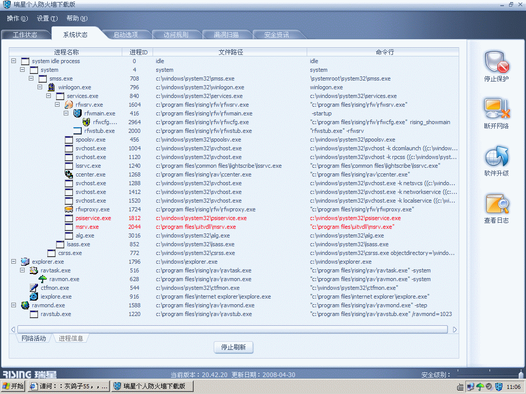This screenshot has width=526, height=394.
Task: Sort by the 进程名称 column header
Action: coord(66,52)
